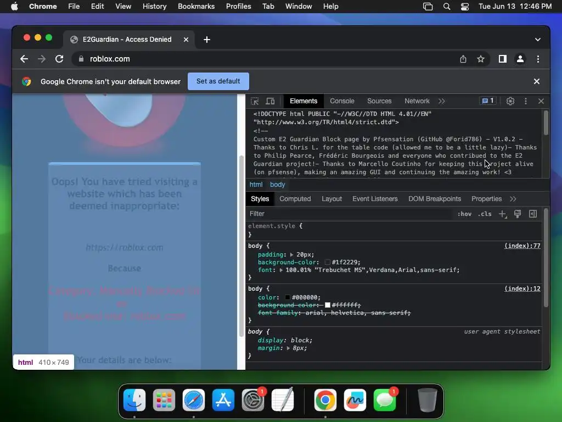This screenshot has height=422, width=562.
Task: Click the Filter styles input field
Action: [350, 214]
